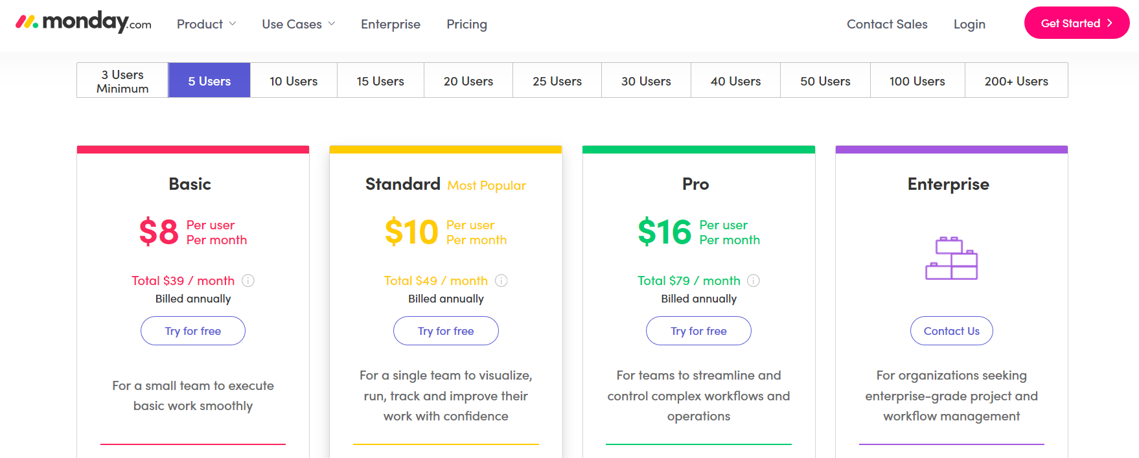Select the 5 Users option
The height and width of the screenshot is (458, 1139).
pos(209,80)
